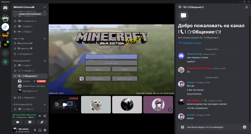Viewport: 251px width, 134px height.
Task: Open the ролики channel
Action: tap(30, 43)
